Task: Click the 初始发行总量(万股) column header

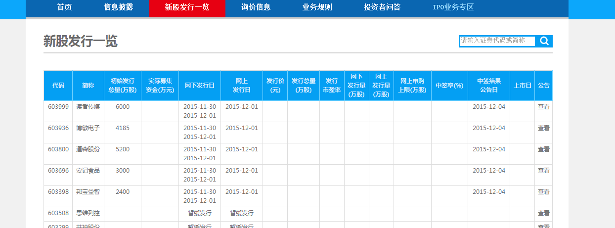Action: 123,86
